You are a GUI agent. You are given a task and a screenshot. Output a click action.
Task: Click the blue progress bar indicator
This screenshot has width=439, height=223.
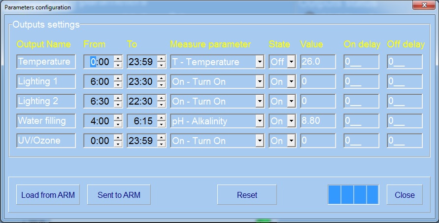point(353,195)
